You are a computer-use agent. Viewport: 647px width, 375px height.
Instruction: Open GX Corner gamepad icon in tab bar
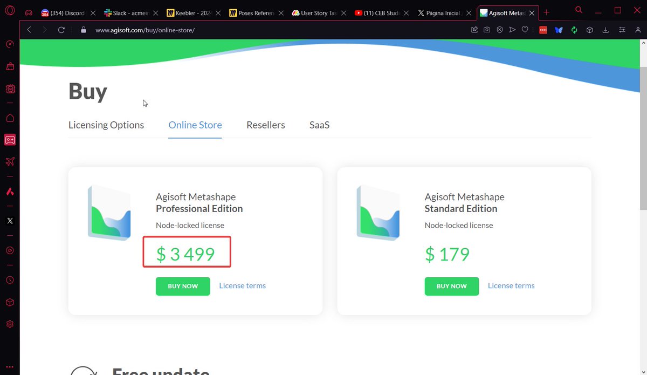pyautogui.click(x=29, y=13)
